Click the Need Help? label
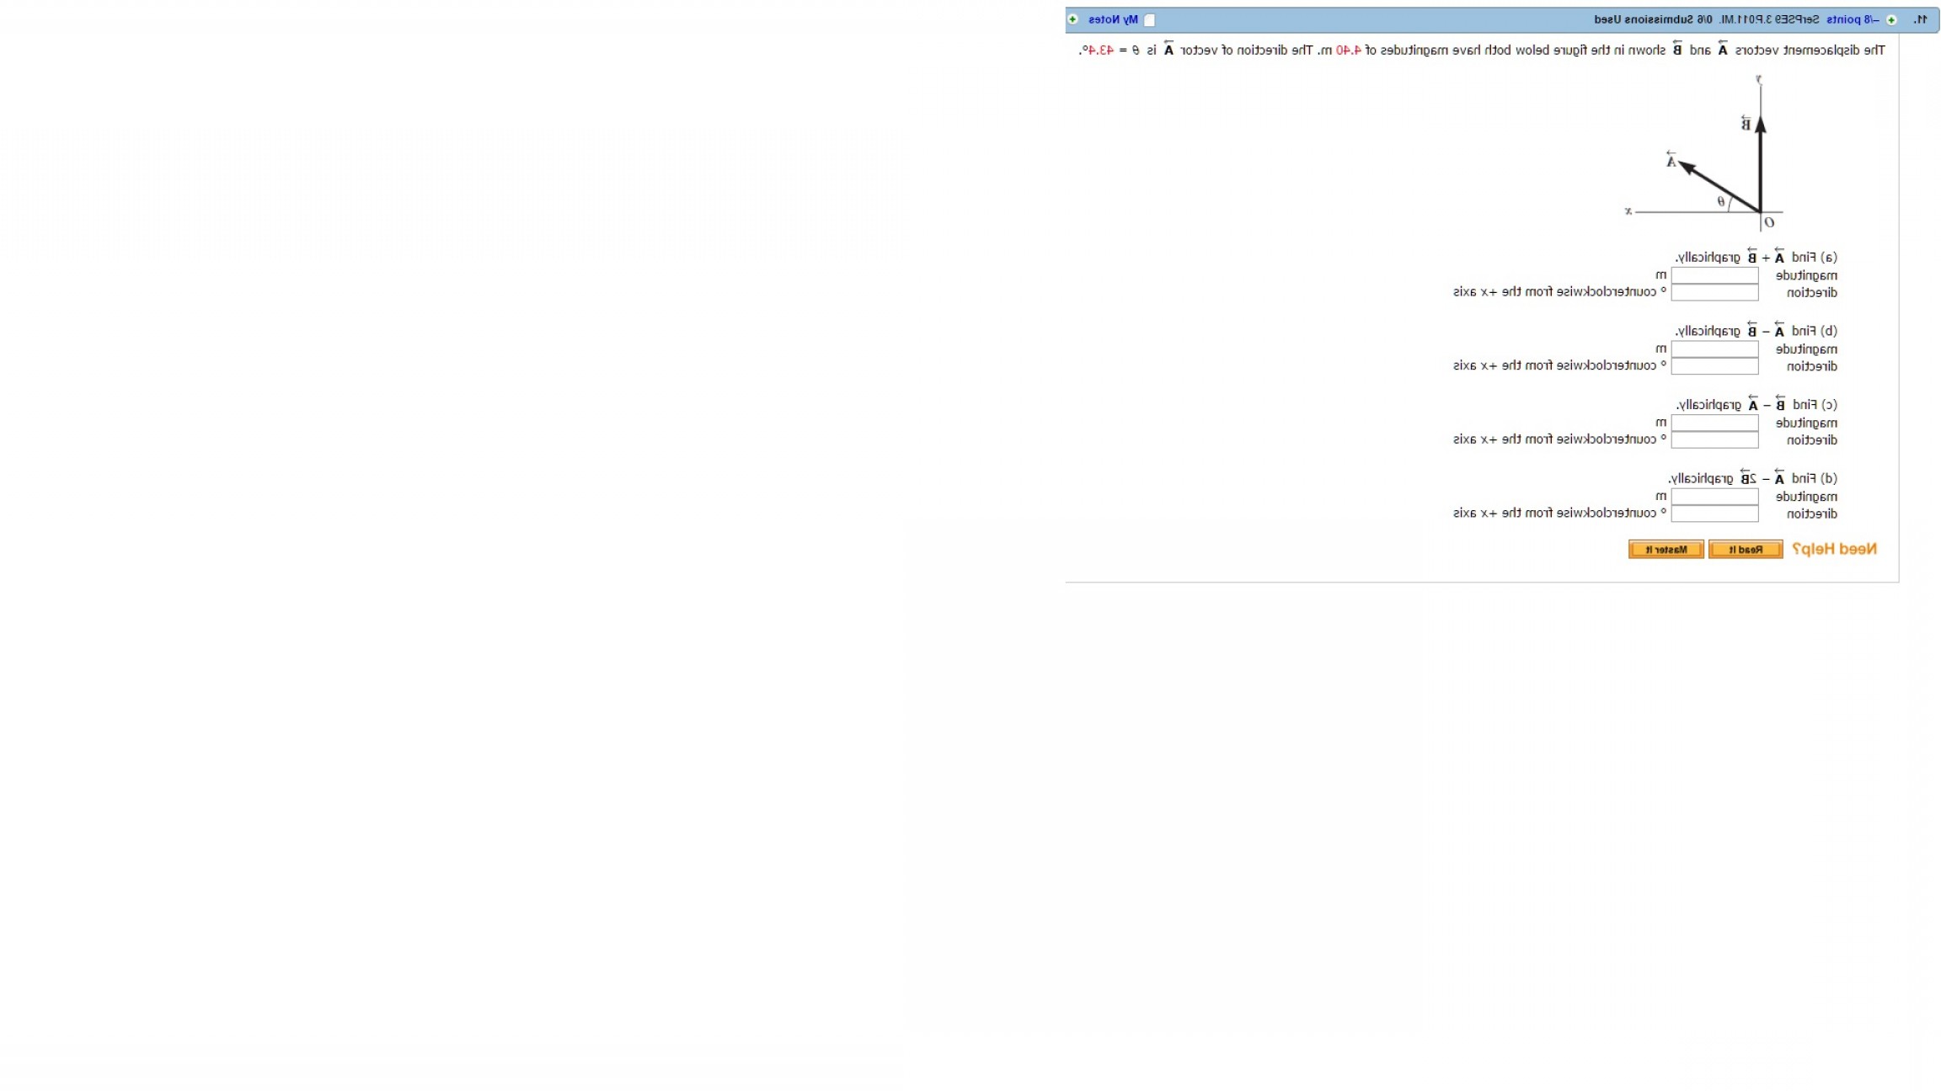This screenshot has height=1091, width=1941. pyautogui.click(x=1834, y=549)
